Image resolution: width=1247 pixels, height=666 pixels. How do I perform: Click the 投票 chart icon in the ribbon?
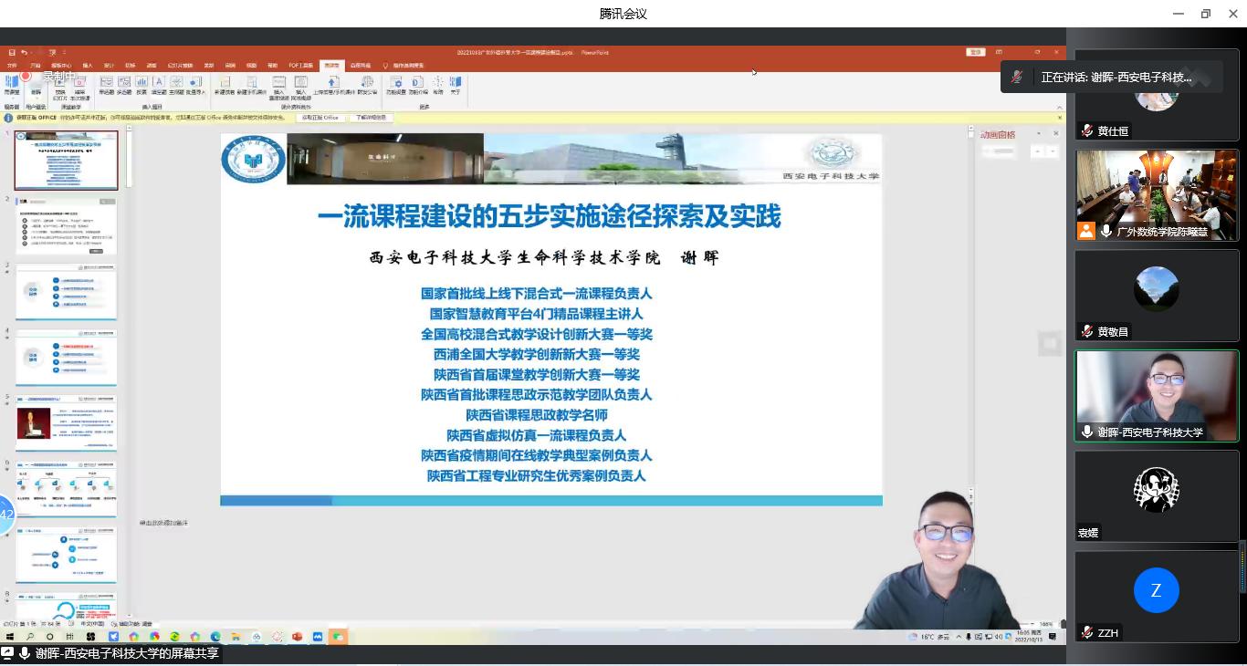[x=141, y=83]
